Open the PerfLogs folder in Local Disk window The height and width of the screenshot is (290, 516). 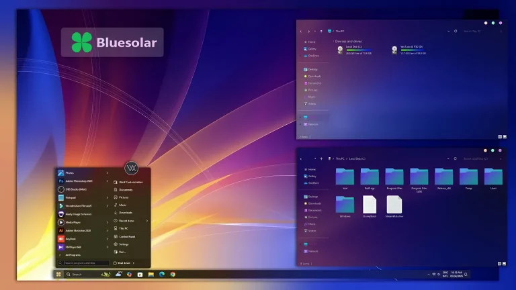click(x=370, y=179)
